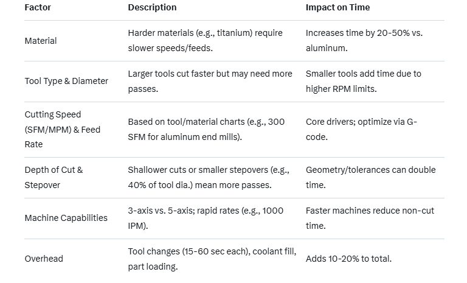The height and width of the screenshot is (283, 467).
Task: Click the harder materials titanium description
Action: coord(205,41)
